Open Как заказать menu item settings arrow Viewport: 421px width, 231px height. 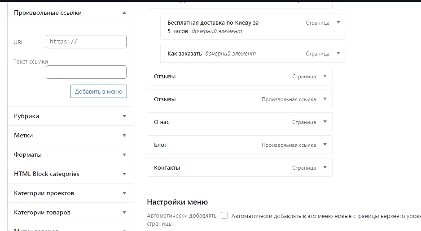click(338, 53)
